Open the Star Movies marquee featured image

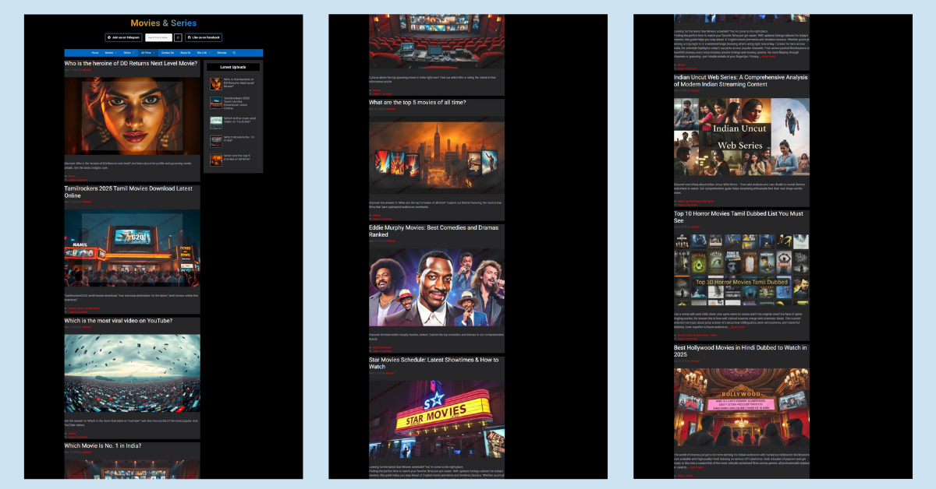tap(436, 419)
